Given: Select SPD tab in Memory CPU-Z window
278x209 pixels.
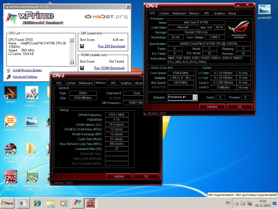Looking at the screenshot, I should tap(113, 83).
